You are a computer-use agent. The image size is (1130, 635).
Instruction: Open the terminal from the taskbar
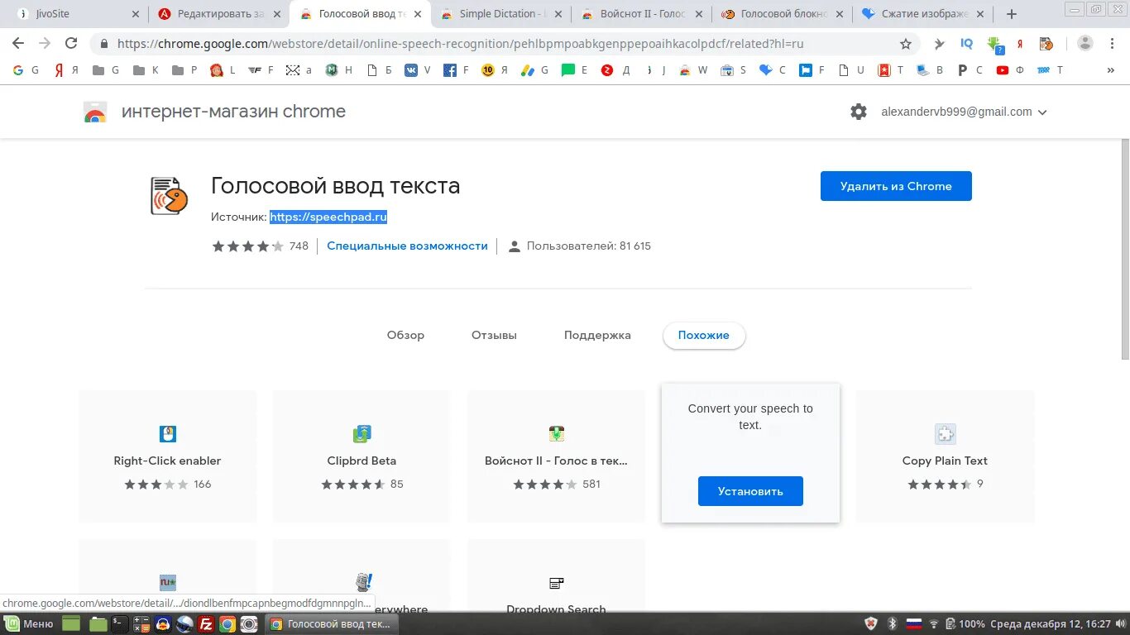pos(121,624)
